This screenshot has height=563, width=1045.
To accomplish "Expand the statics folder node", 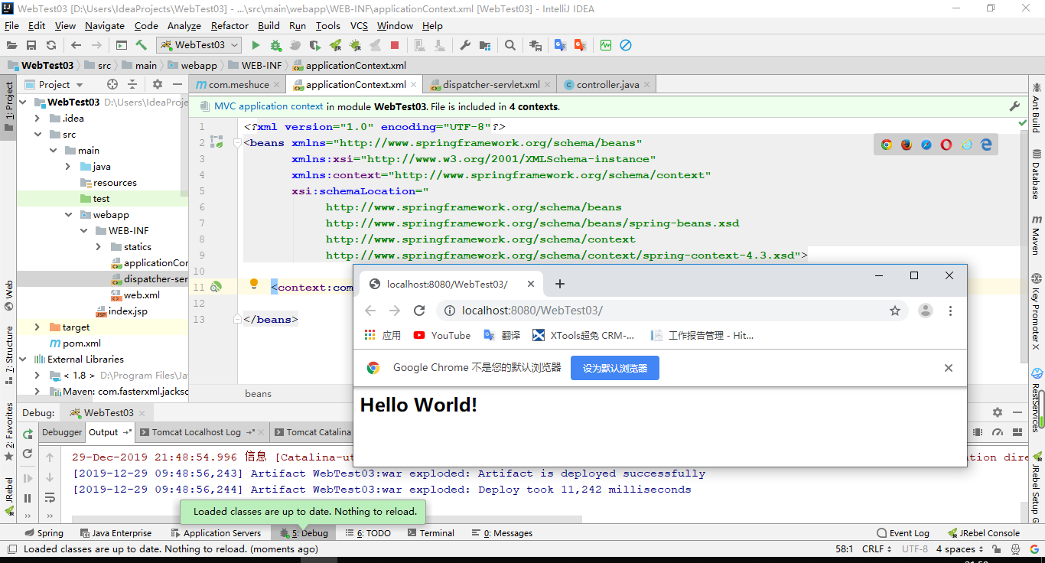I will [x=99, y=246].
